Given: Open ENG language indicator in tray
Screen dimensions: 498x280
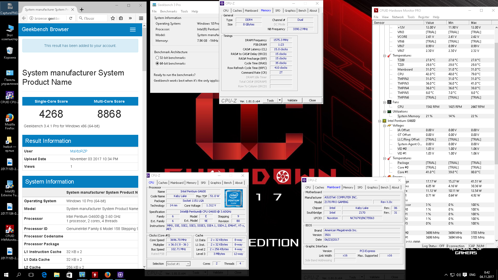Looking at the screenshot, I should tap(472, 275).
